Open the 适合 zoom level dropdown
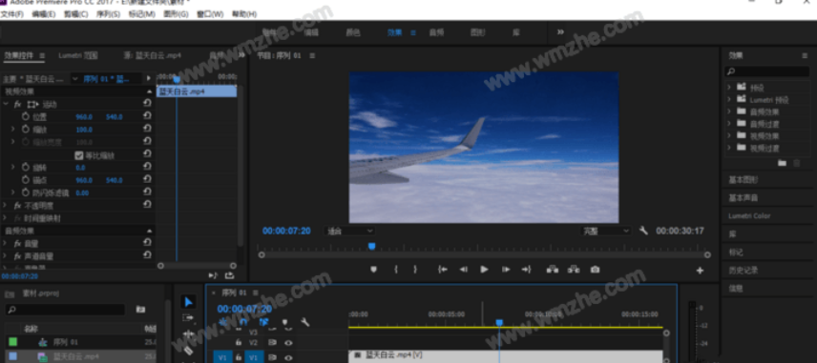This screenshot has height=363, width=817. point(348,231)
